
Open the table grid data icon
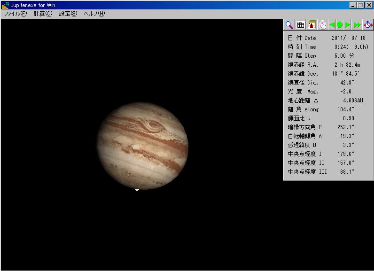[x=301, y=25]
